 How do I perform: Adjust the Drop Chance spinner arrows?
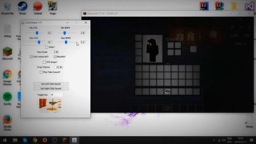[61, 67]
